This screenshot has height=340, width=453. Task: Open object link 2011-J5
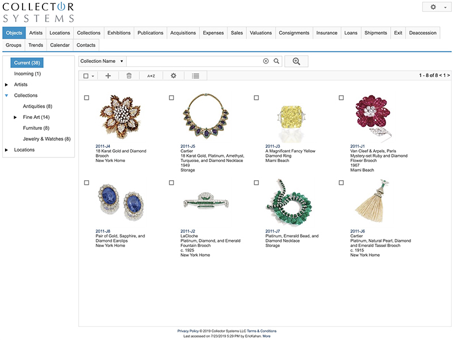[188, 146]
